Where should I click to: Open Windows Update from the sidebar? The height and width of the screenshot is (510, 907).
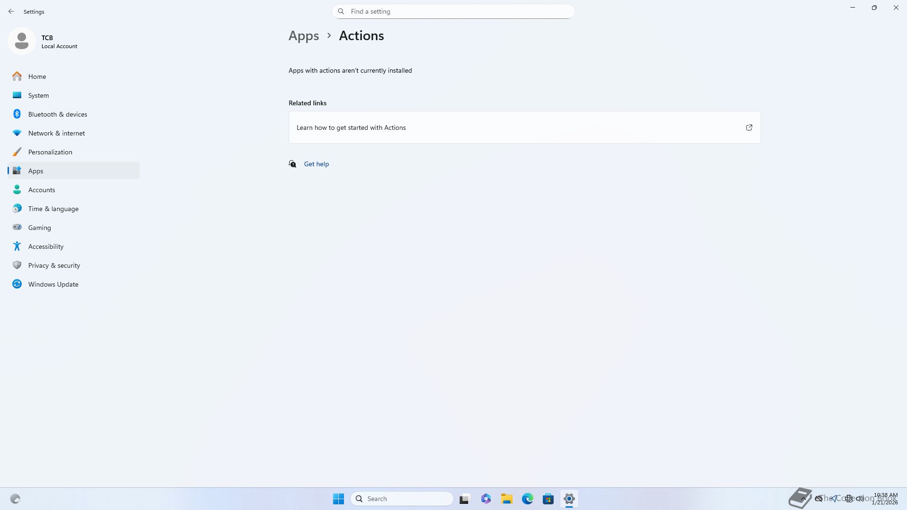click(53, 284)
